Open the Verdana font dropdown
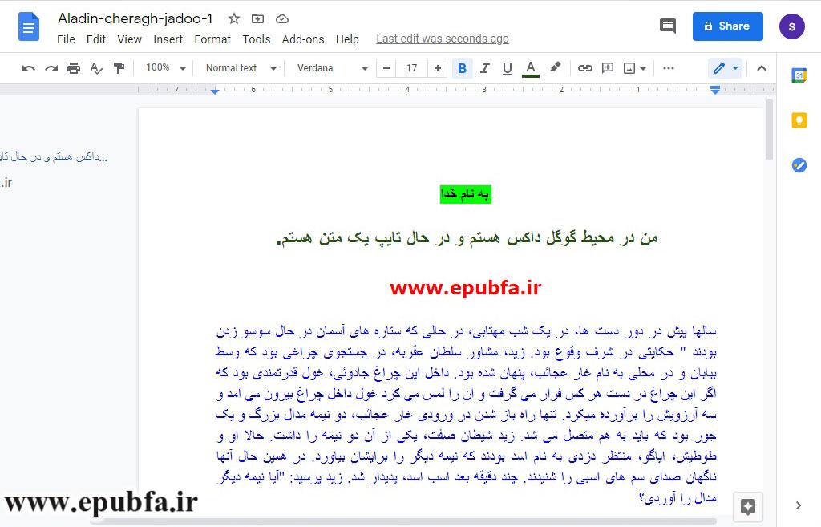Image resolution: width=821 pixels, height=527 pixels. [332, 68]
